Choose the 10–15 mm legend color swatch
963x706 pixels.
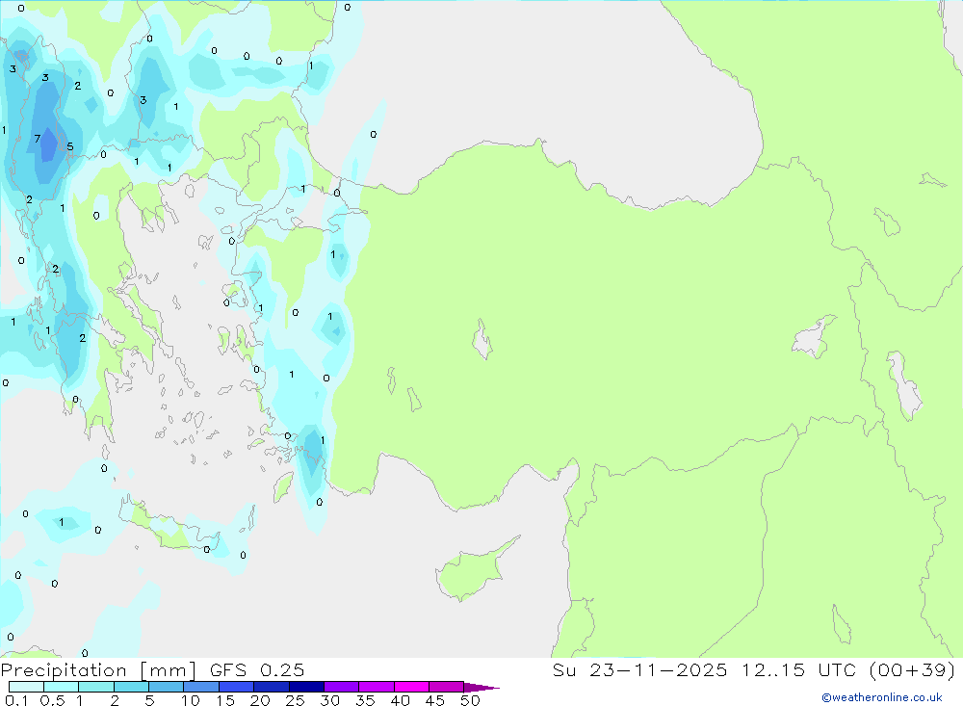pyautogui.click(x=201, y=687)
